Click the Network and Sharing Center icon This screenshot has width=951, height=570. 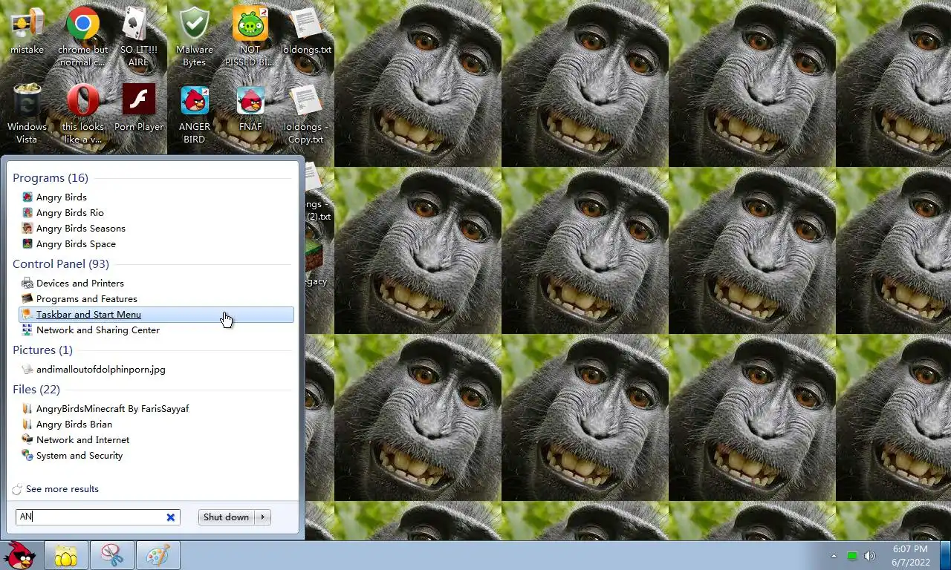click(x=27, y=330)
